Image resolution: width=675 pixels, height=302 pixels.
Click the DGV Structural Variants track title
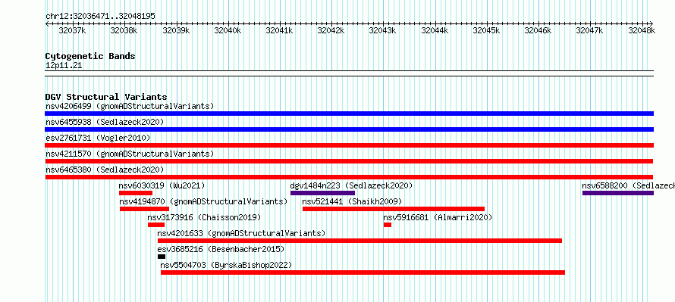106,97
